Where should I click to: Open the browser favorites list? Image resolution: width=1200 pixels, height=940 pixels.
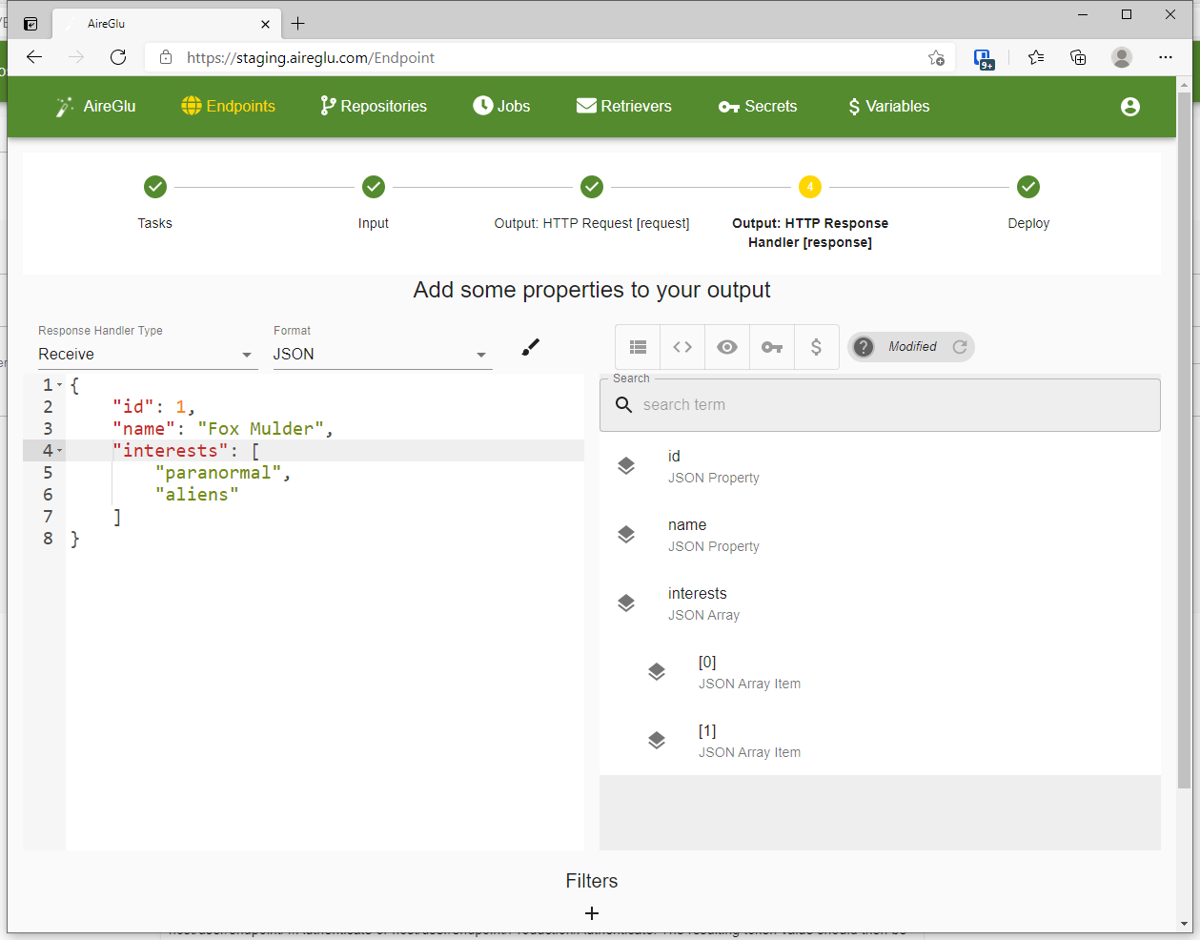point(1036,57)
